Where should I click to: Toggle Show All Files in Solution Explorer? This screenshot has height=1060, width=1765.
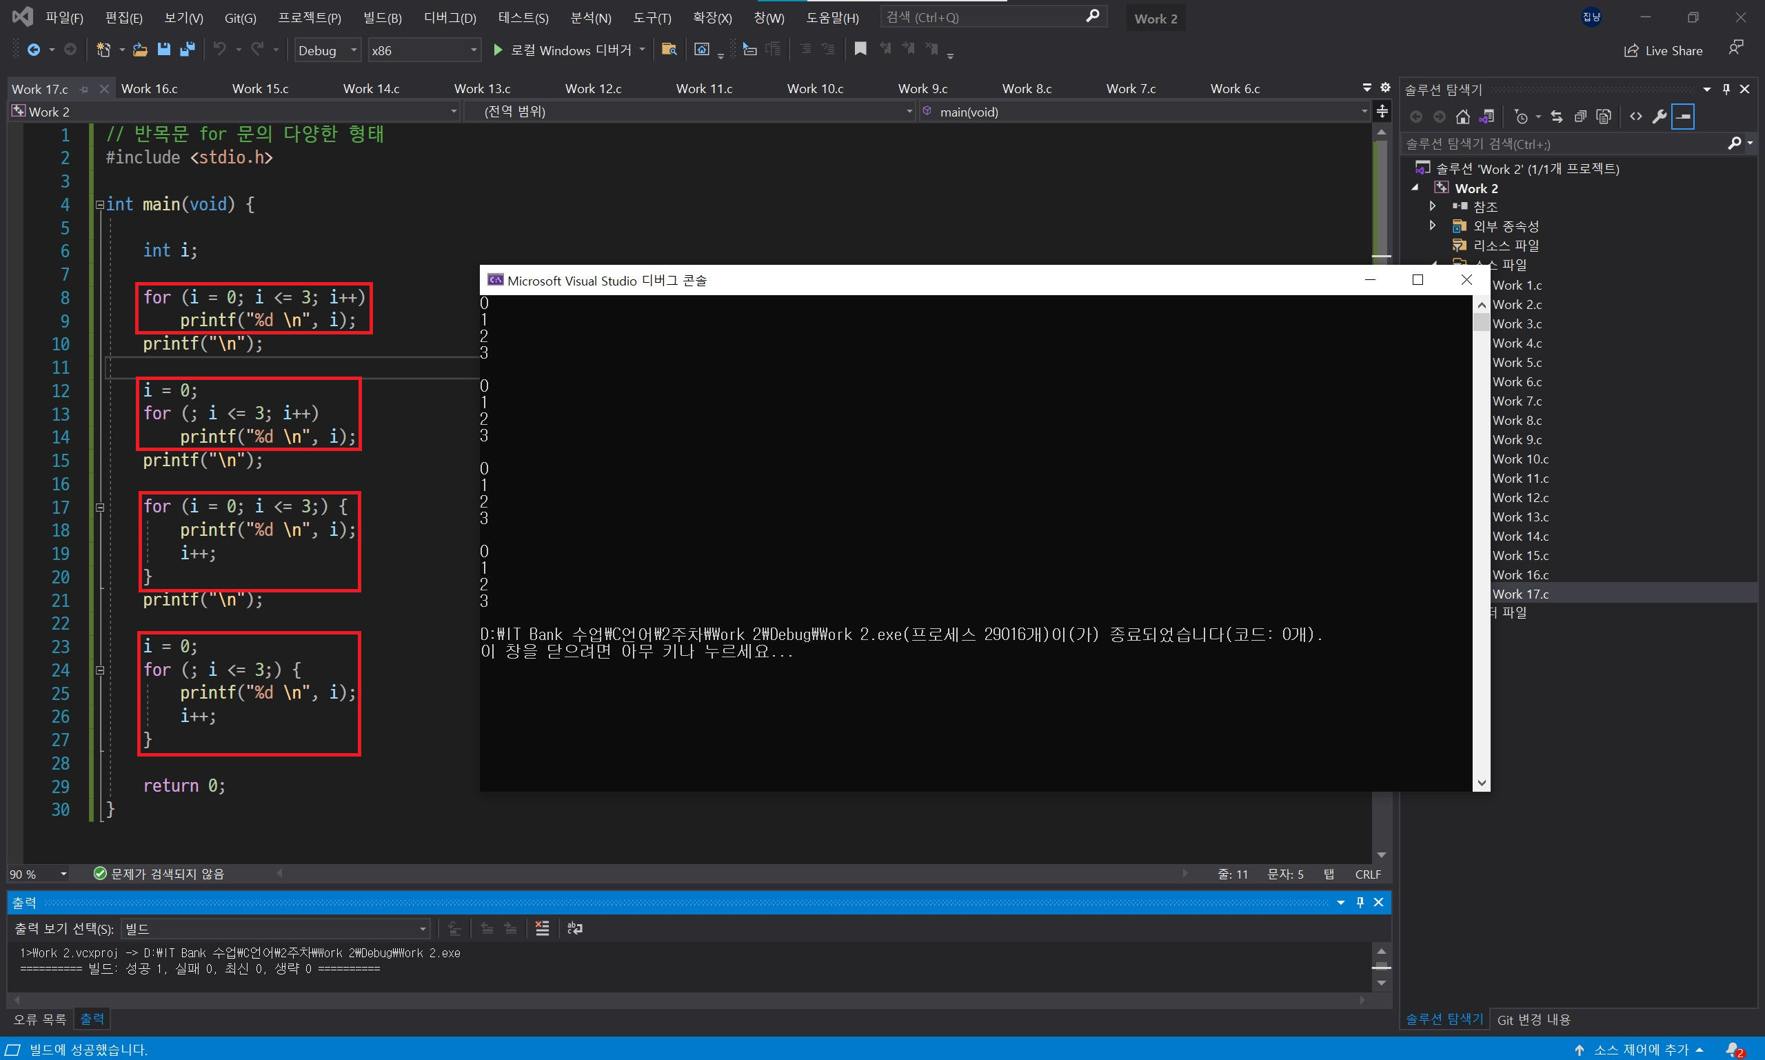pyautogui.click(x=1604, y=117)
